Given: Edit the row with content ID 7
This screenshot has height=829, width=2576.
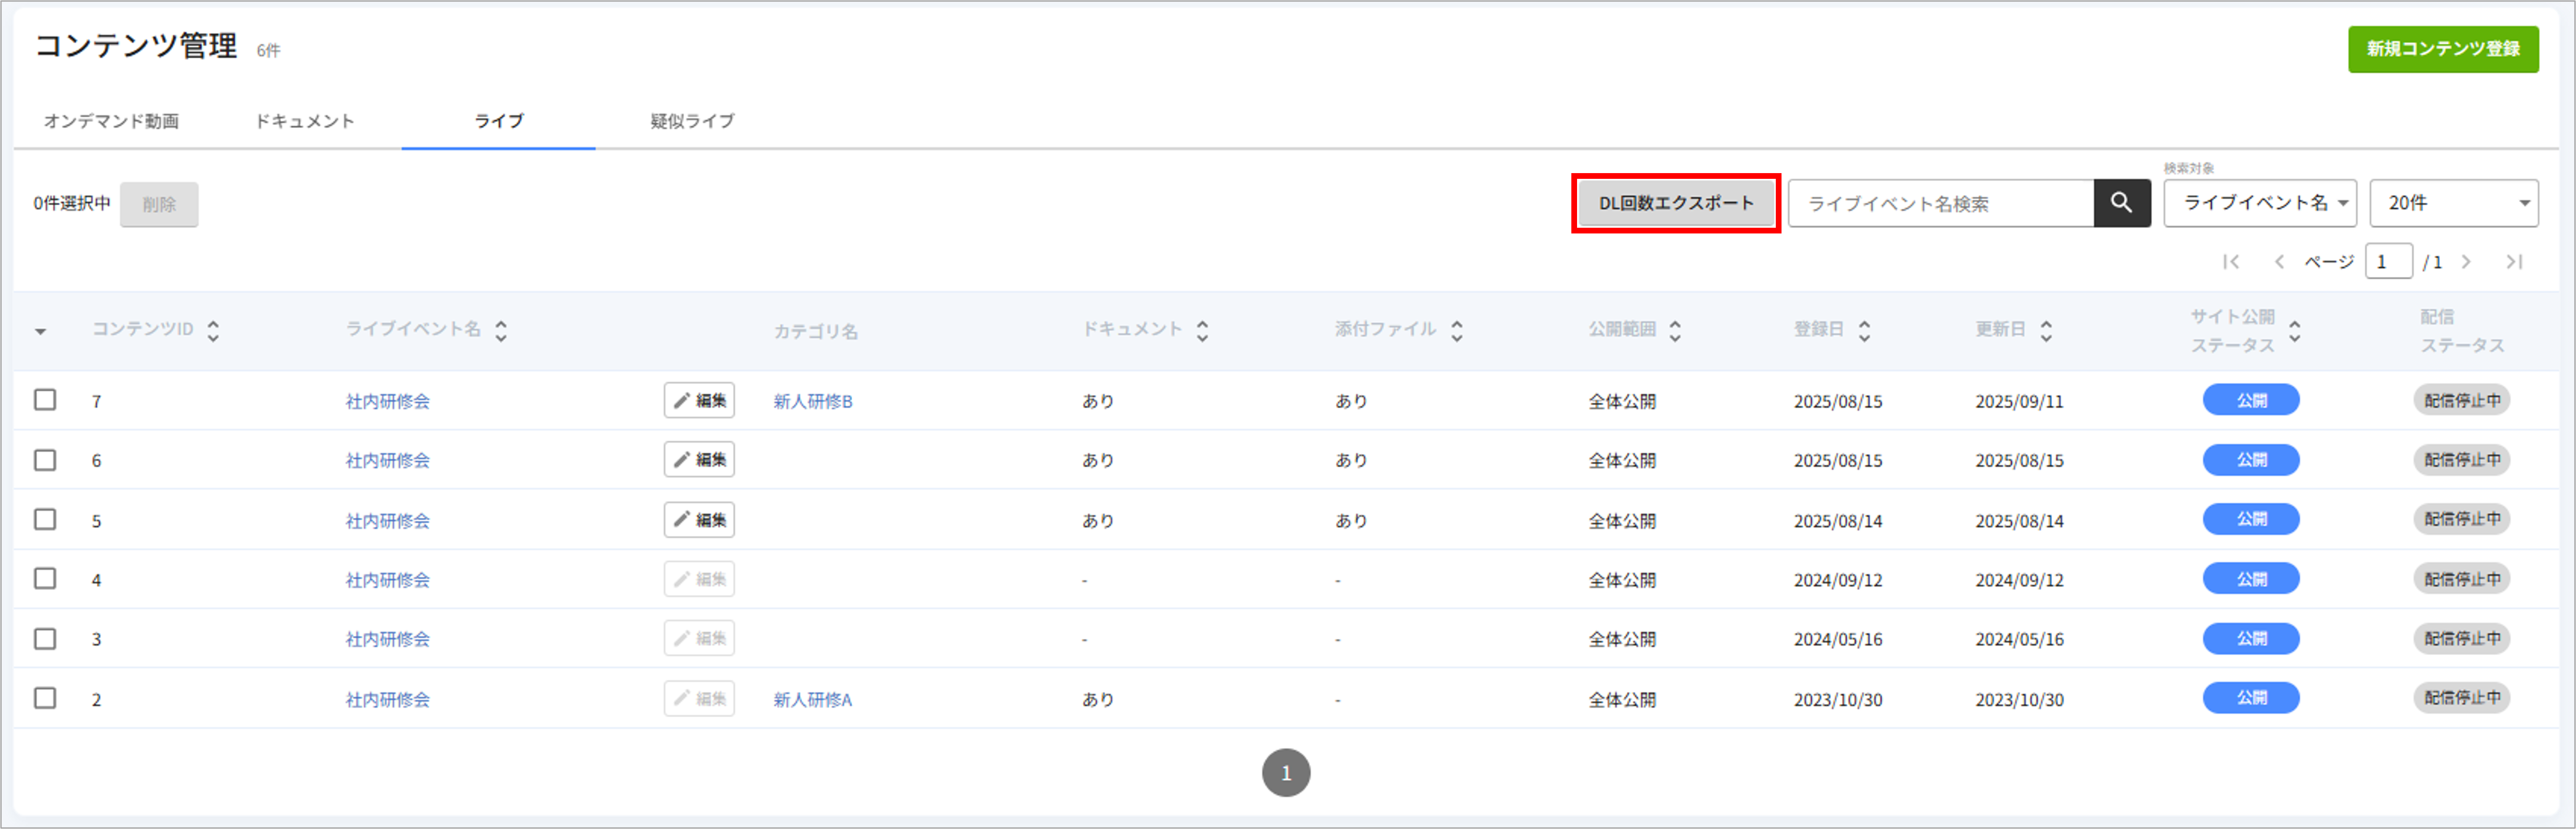Looking at the screenshot, I should [699, 400].
